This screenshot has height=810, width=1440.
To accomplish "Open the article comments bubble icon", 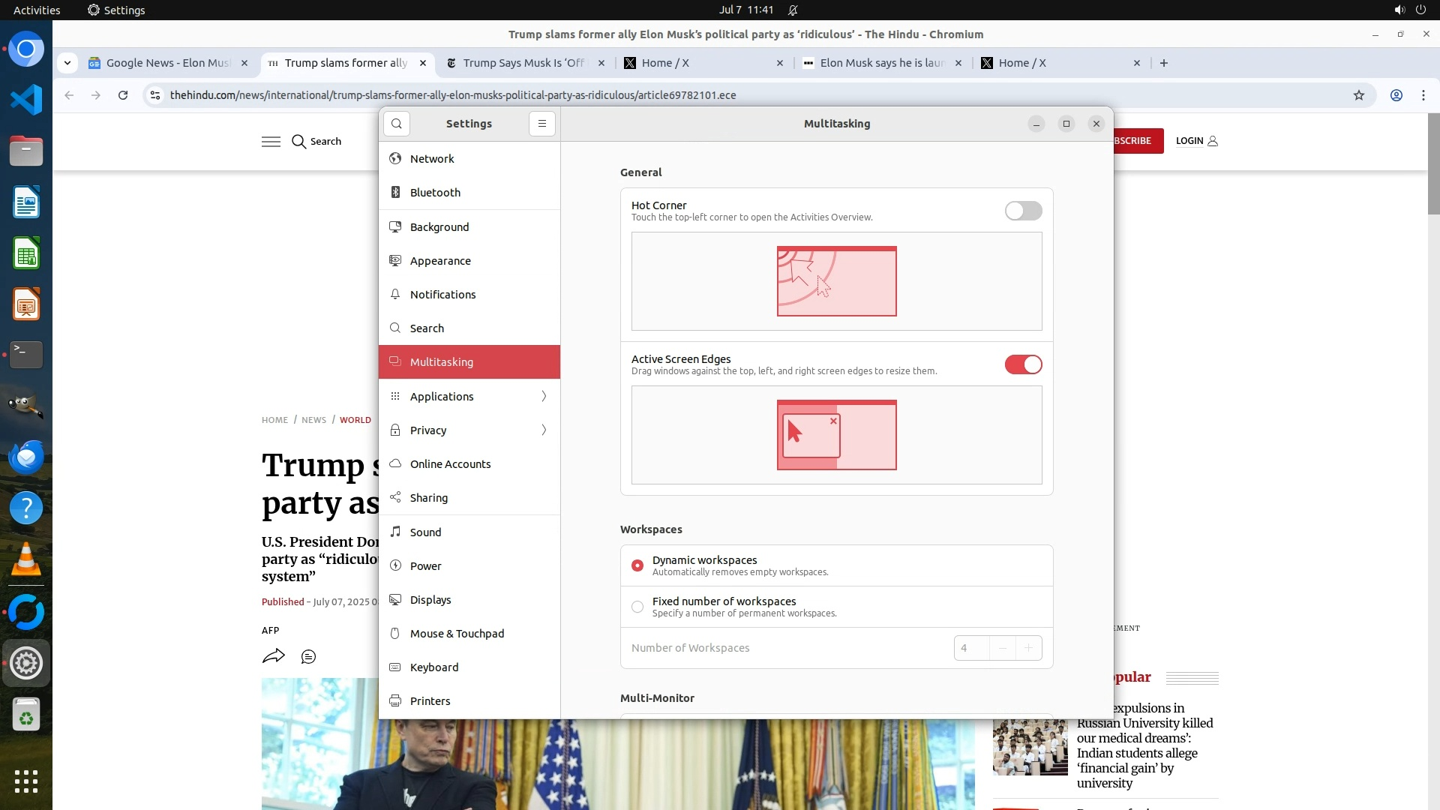I will pos(308,657).
